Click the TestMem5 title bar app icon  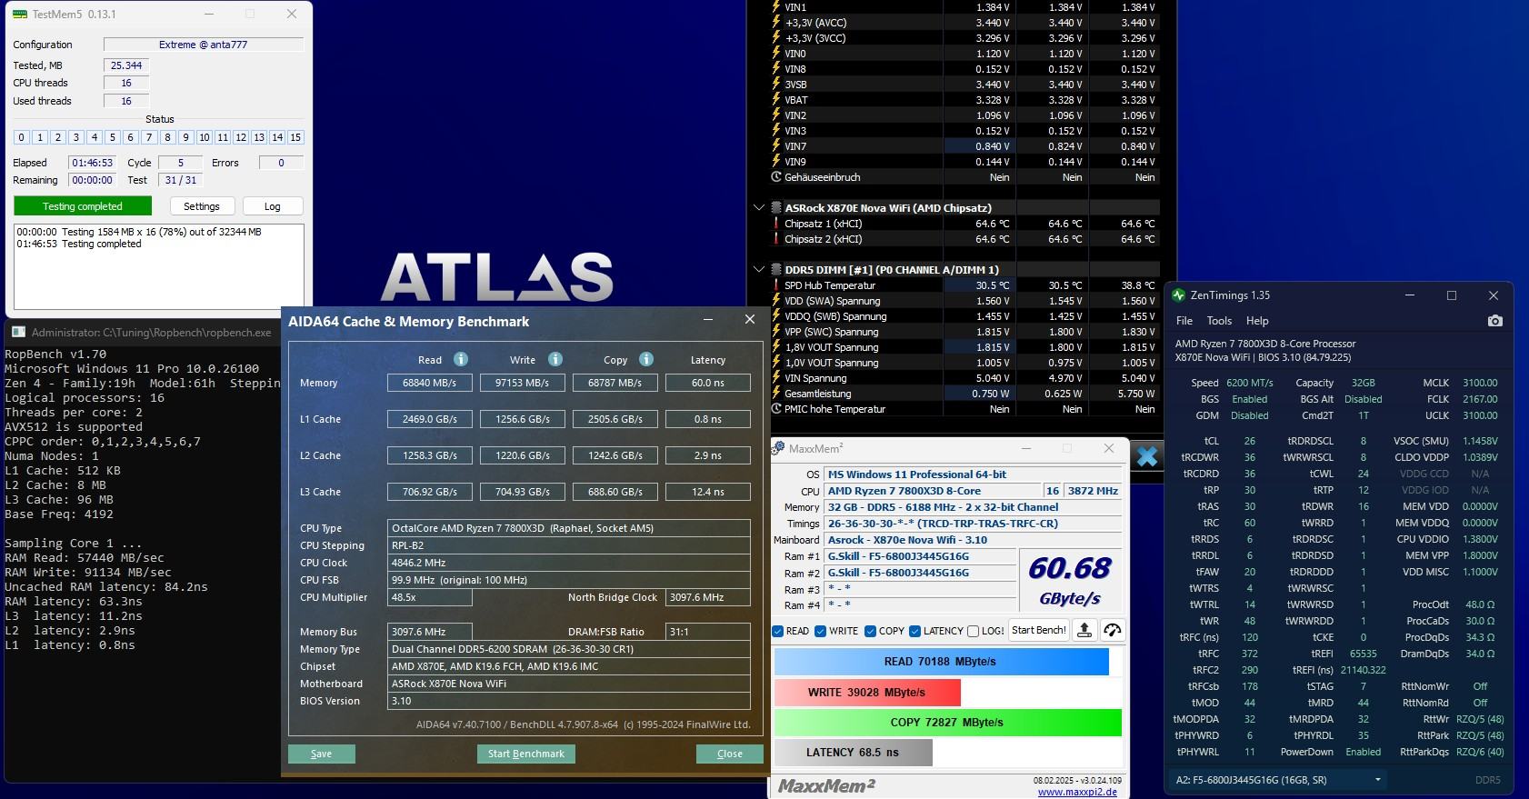pyautogui.click(x=21, y=15)
